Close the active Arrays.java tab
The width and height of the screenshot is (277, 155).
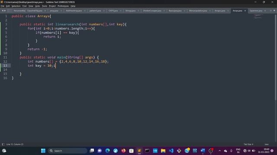click(245, 11)
